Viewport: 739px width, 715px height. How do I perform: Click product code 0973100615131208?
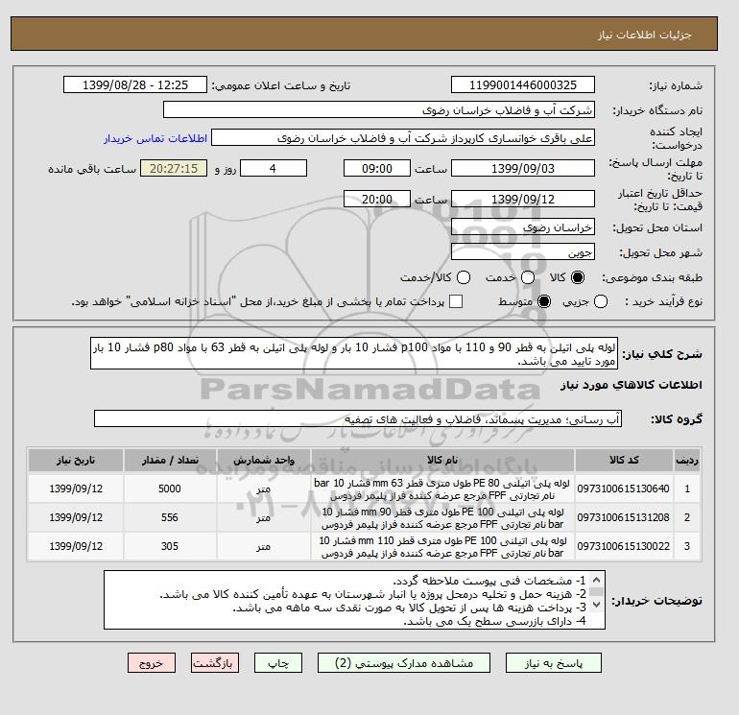pos(623,517)
